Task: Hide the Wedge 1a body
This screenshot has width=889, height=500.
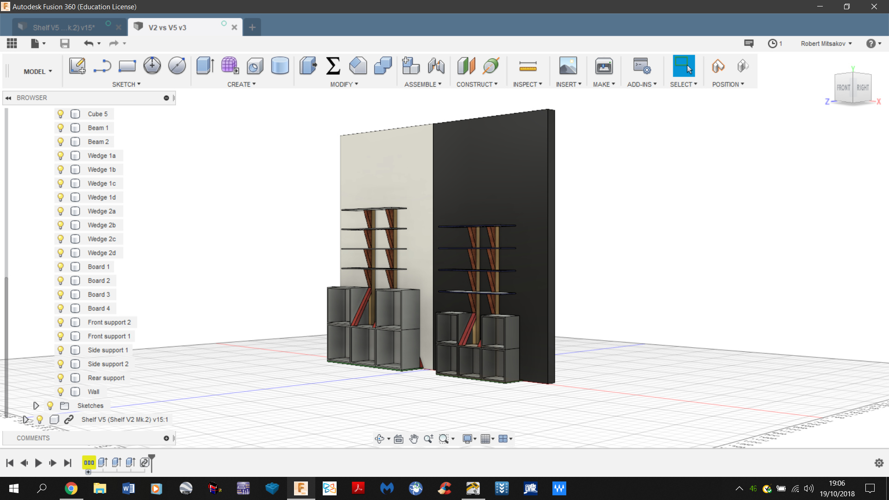Action: [61, 156]
